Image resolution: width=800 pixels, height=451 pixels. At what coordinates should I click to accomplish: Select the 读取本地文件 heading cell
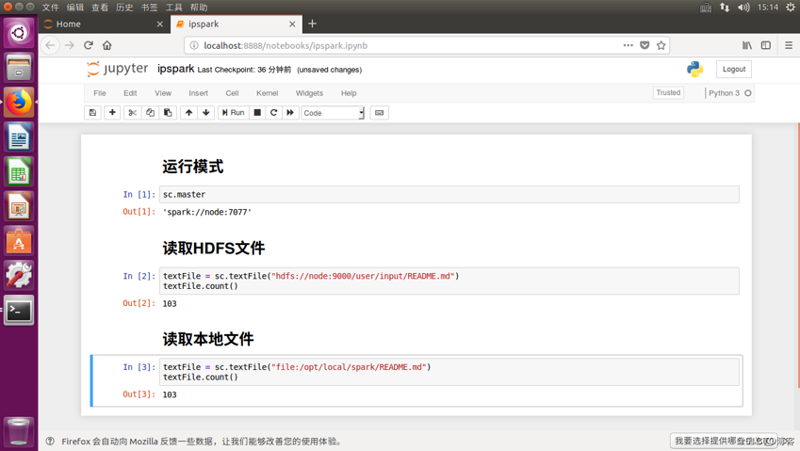tap(207, 339)
